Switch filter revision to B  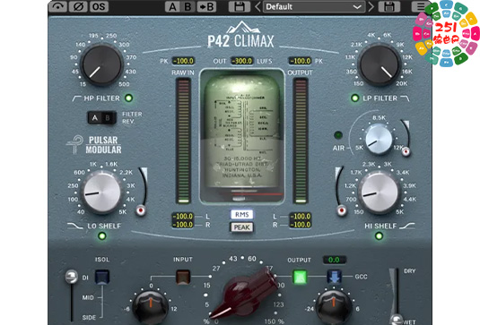point(108,117)
